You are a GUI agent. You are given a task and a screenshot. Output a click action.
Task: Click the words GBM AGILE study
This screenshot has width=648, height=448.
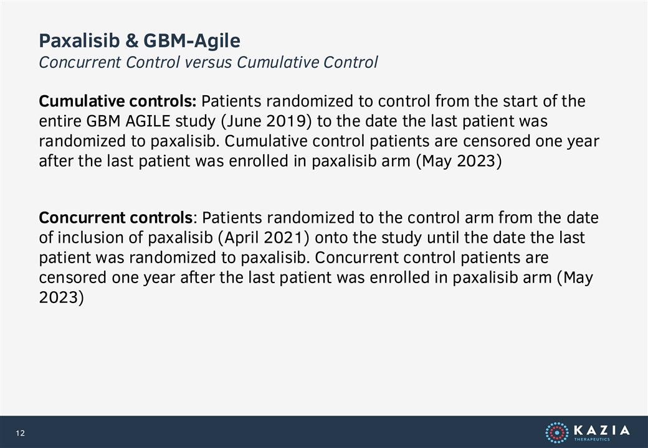[x=151, y=121]
